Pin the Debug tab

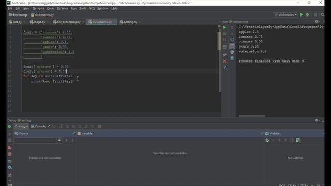coord(10,175)
